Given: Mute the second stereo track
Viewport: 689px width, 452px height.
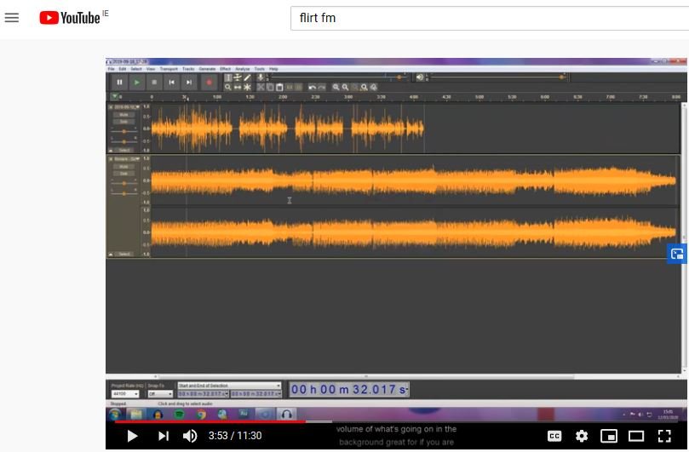Looking at the screenshot, I should (x=123, y=167).
